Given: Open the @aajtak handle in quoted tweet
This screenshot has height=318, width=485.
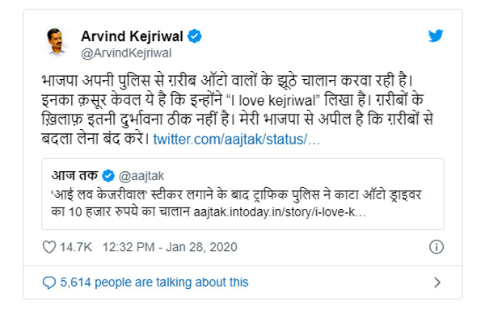Looking at the screenshot, I should [x=141, y=176].
